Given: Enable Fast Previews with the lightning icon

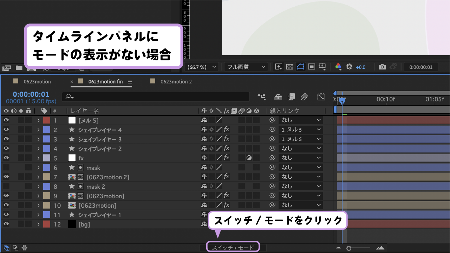Looking at the screenshot, I should point(278,67).
